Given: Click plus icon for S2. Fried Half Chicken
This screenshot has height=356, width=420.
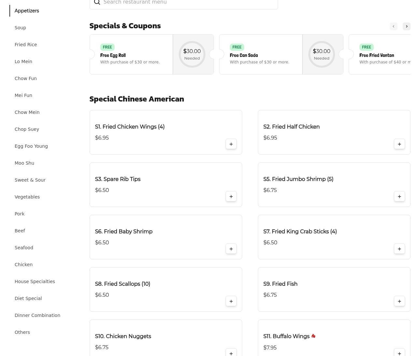Looking at the screenshot, I should pyautogui.click(x=399, y=144).
